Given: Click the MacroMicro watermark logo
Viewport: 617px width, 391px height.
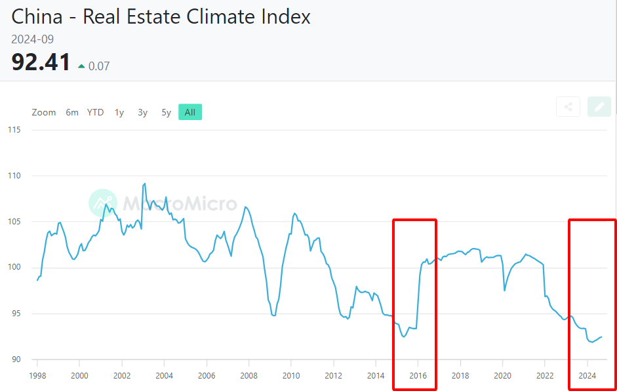Looking at the screenshot, I should pos(102,203).
